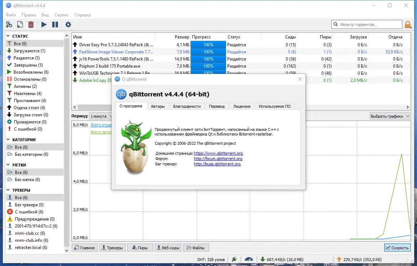Select the Простаивают (4) filter
This screenshot has width=417, height=266.
(x=30, y=101)
